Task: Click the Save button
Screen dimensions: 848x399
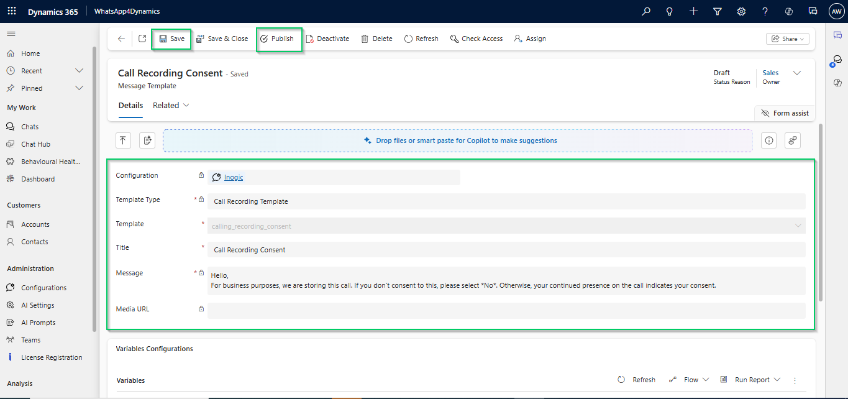Action: pyautogui.click(x=171, y=39)
